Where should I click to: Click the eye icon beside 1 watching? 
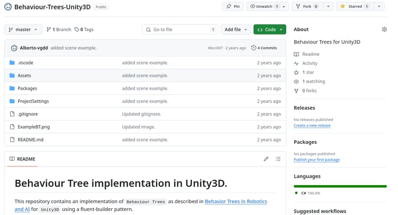296,81
